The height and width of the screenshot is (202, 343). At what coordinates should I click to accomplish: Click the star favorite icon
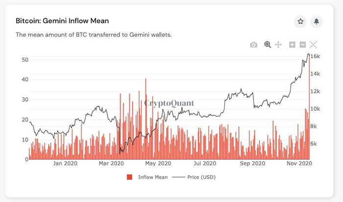point(300,22)
